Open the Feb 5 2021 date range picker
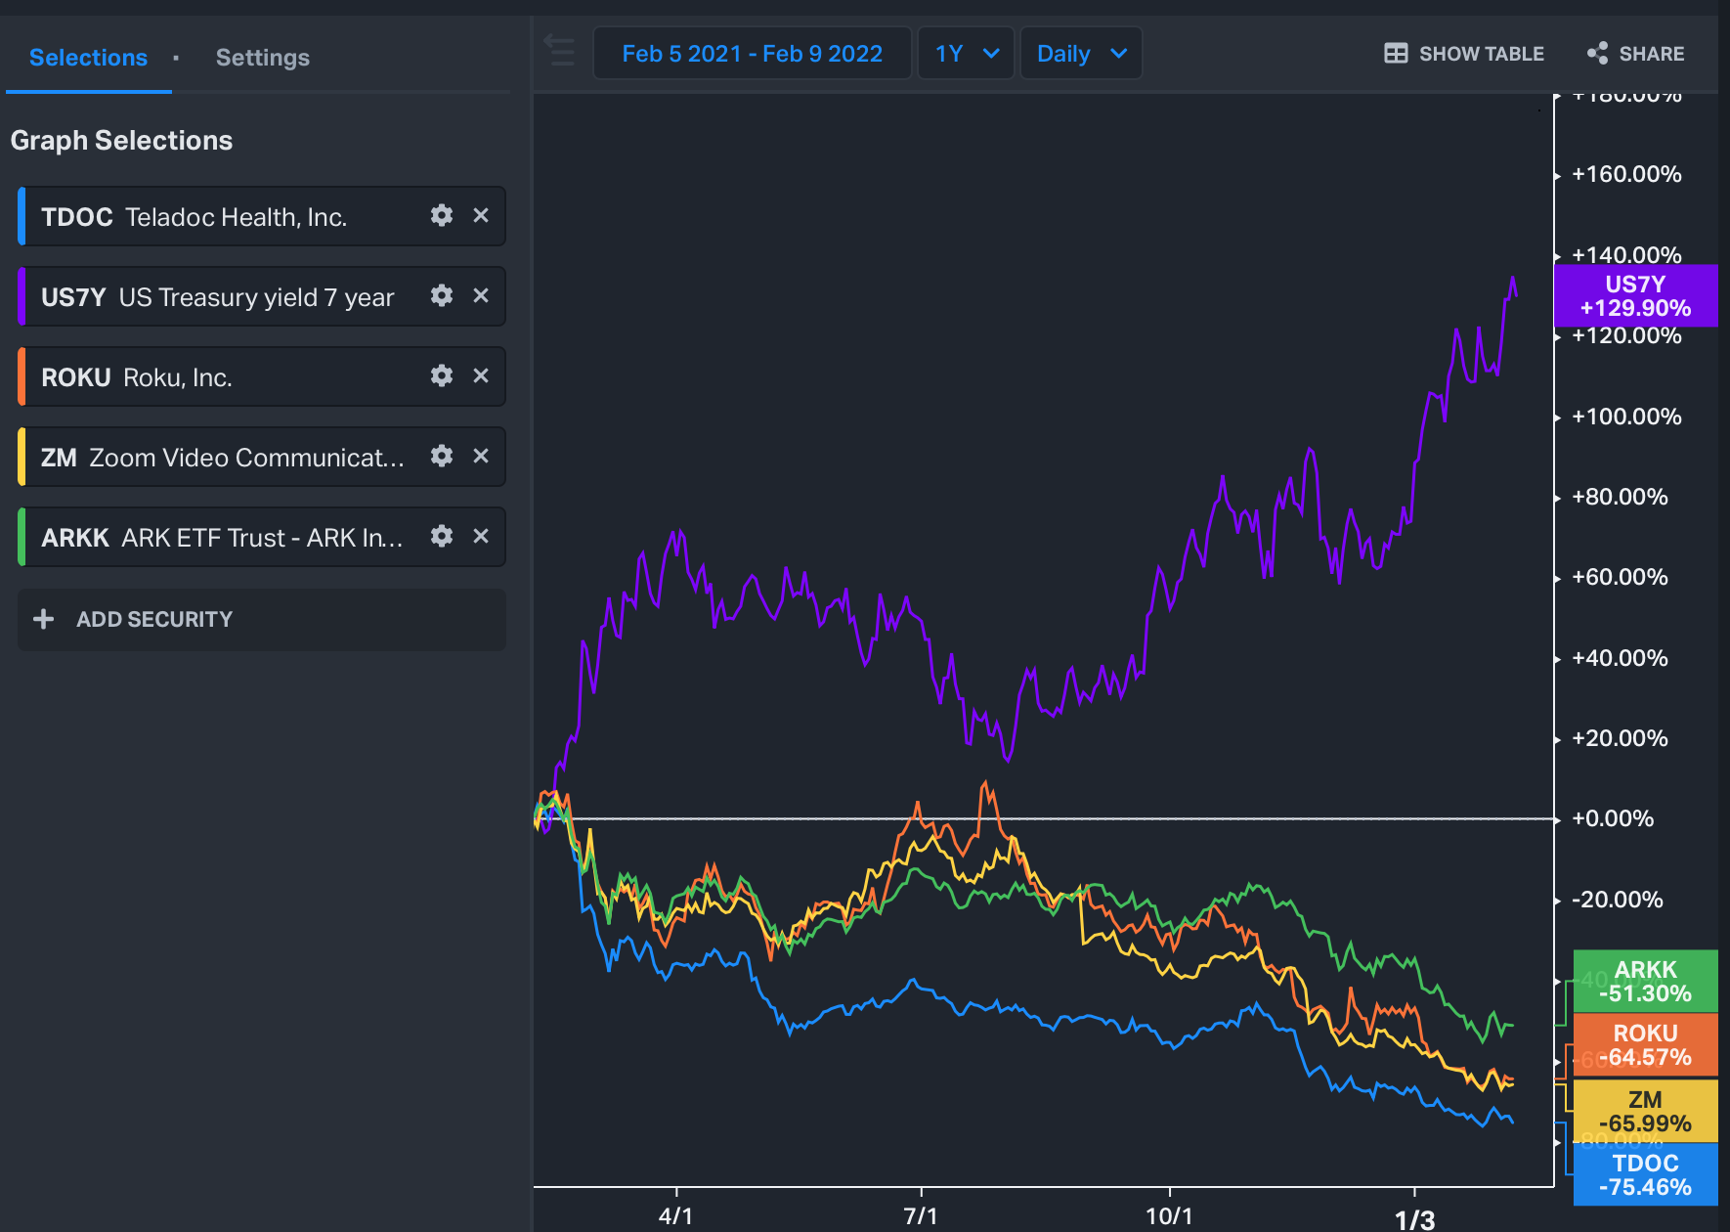Image resolution: width=1730 pixels, height=1232 pixels. pyautogui.click(x=752, y=54)
